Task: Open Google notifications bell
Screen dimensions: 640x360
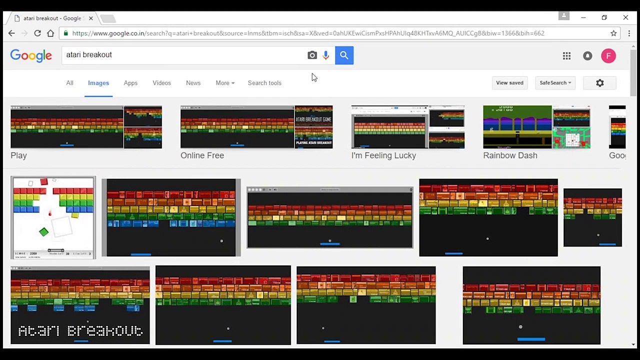Action: 587,56
